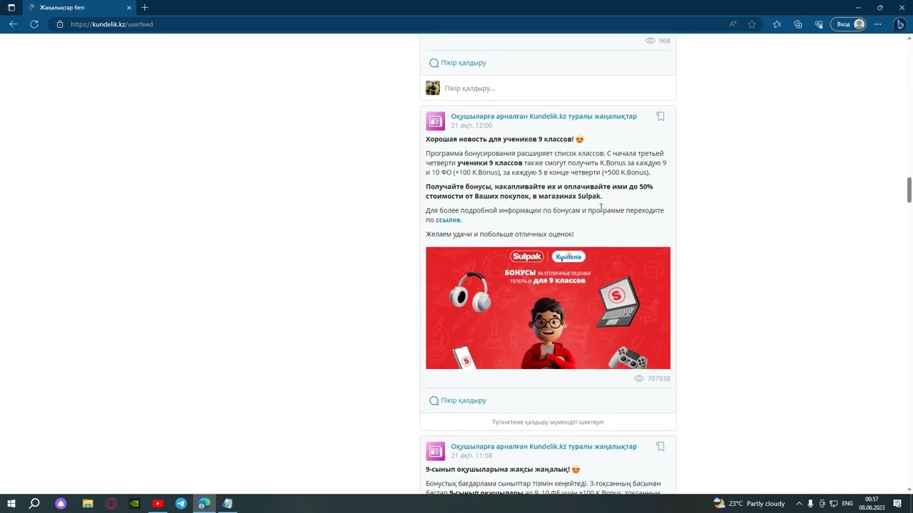Reload the page with the refresh icon
Screen dimensions: 913x513
pyautogui.click(x=34, y=24)
